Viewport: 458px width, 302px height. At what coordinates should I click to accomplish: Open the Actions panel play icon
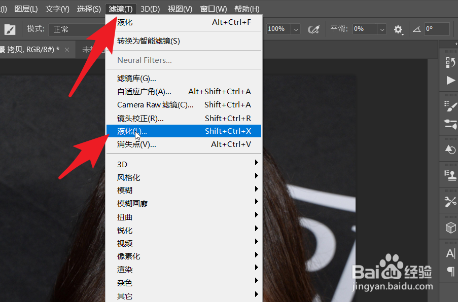click(450, 80)
